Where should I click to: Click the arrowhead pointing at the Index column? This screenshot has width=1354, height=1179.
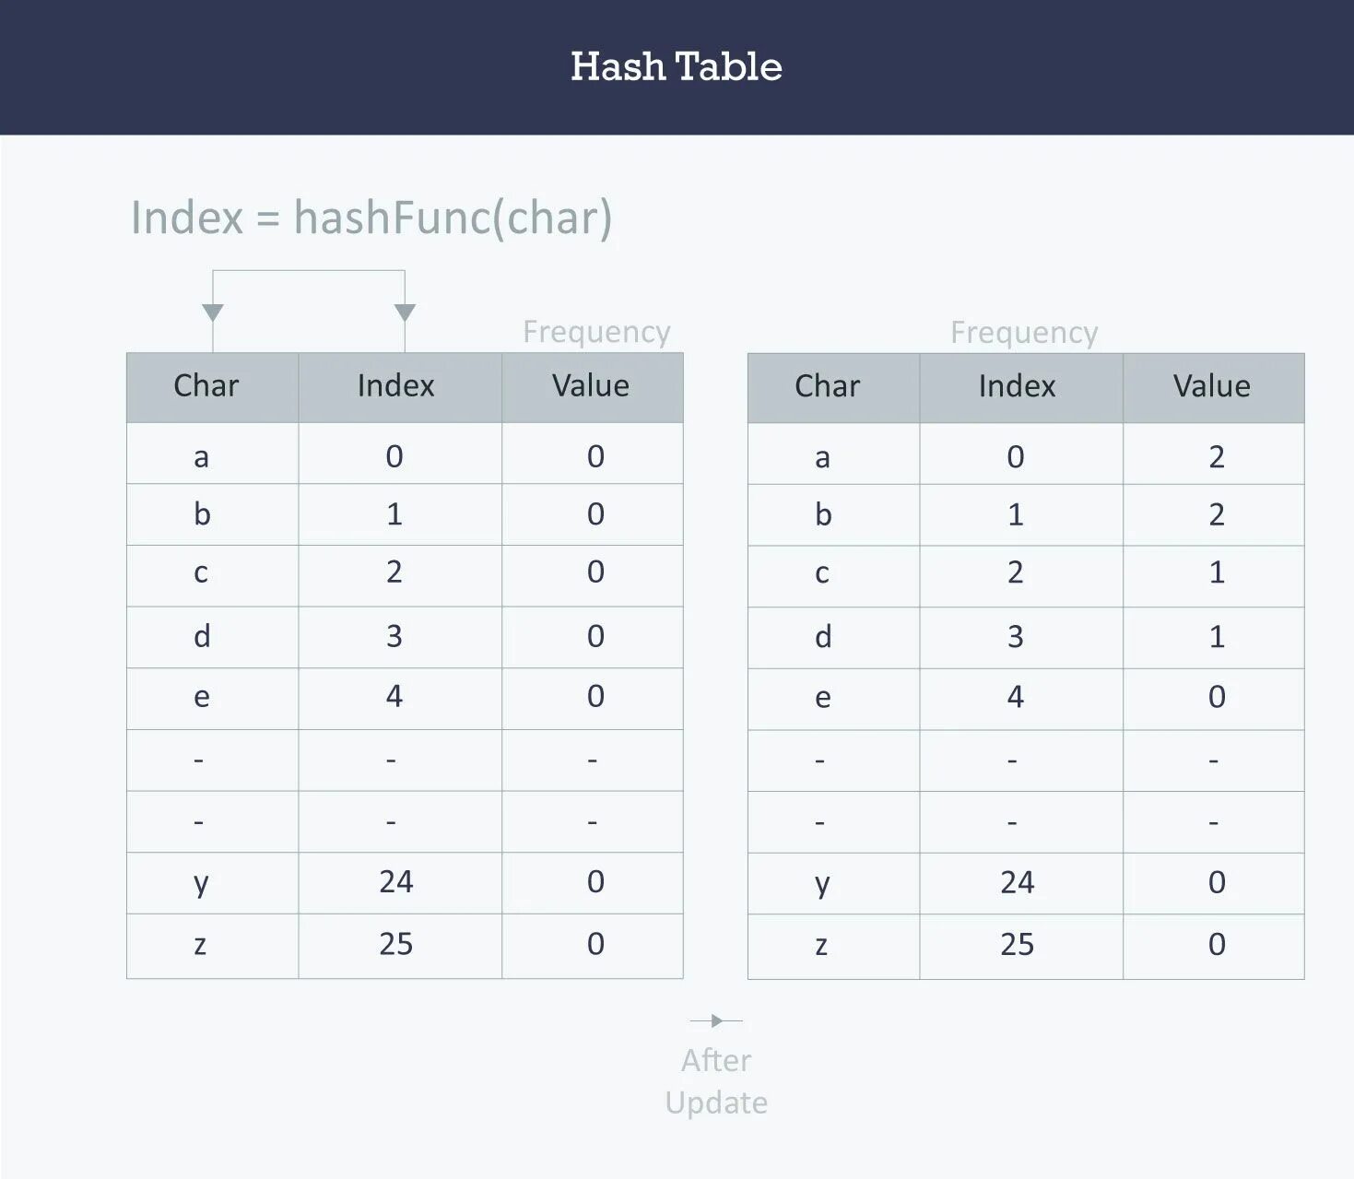[x=405, y=312]
